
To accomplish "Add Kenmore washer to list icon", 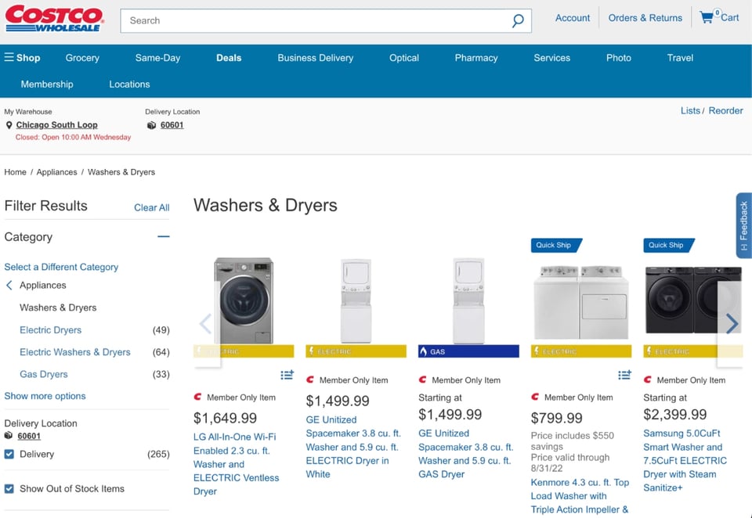I will pos(624,375).
